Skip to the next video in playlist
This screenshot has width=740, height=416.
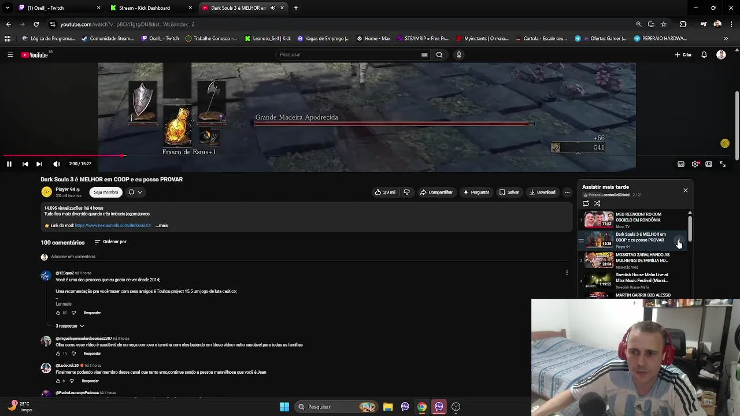pyautogui.click(x=39, y=164)
